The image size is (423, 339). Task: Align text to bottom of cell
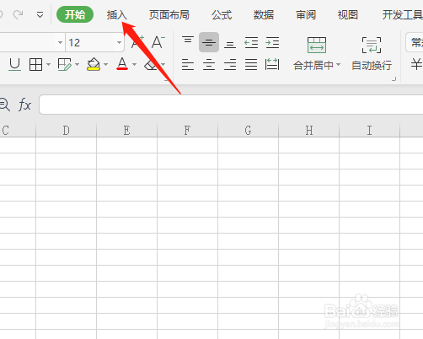pos(230,44)
